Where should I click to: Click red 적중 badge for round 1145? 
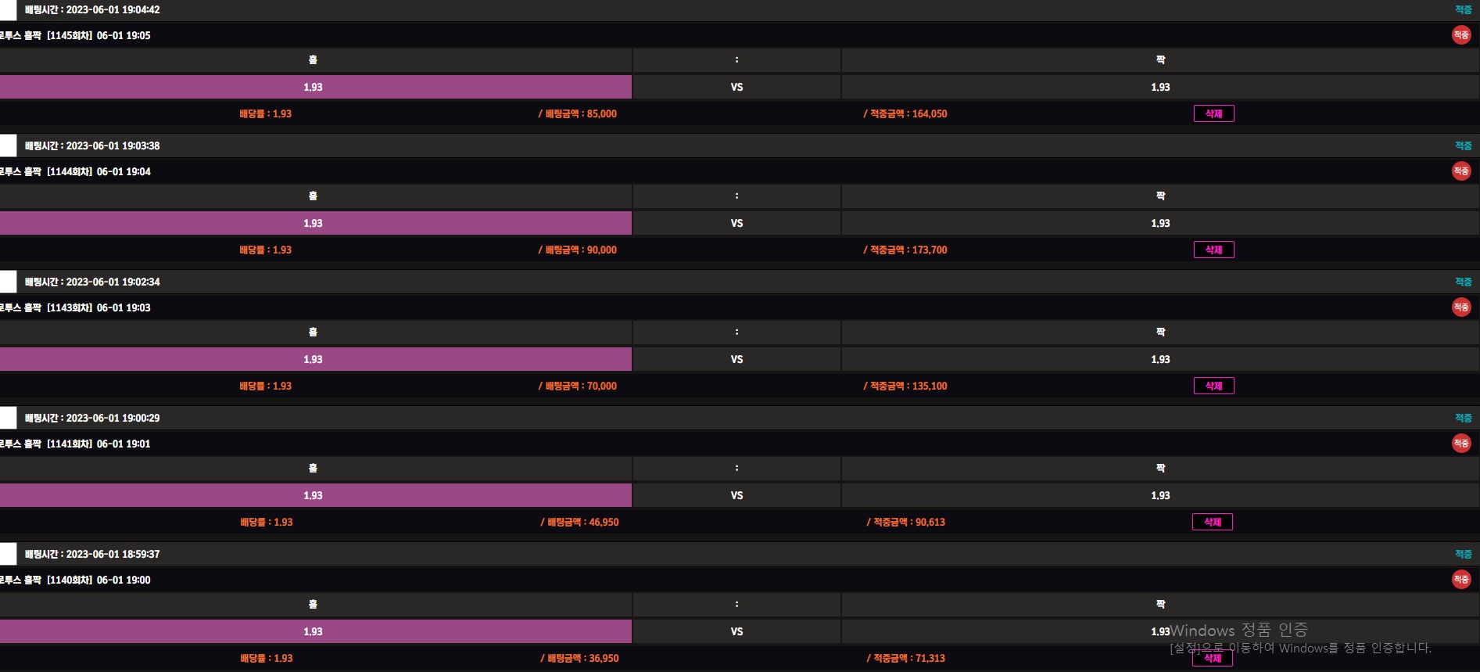[1460, 35]
